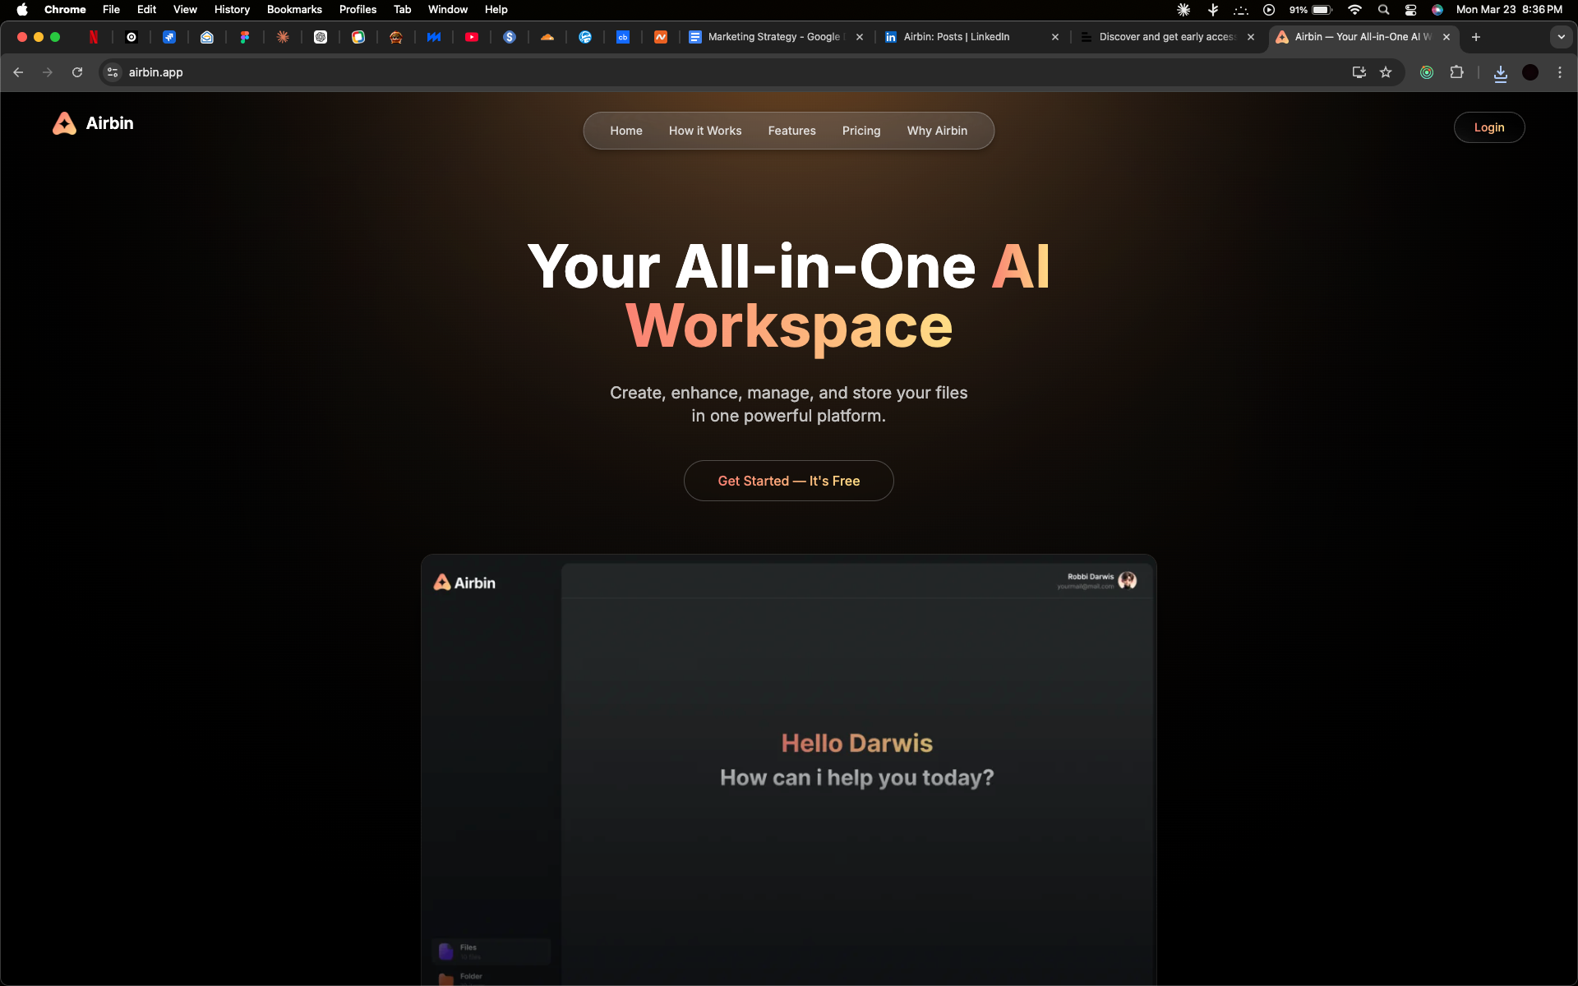Open the pinned Figma tab
The height and width of the screenshot is (986, 1578).
pos(245,37)
